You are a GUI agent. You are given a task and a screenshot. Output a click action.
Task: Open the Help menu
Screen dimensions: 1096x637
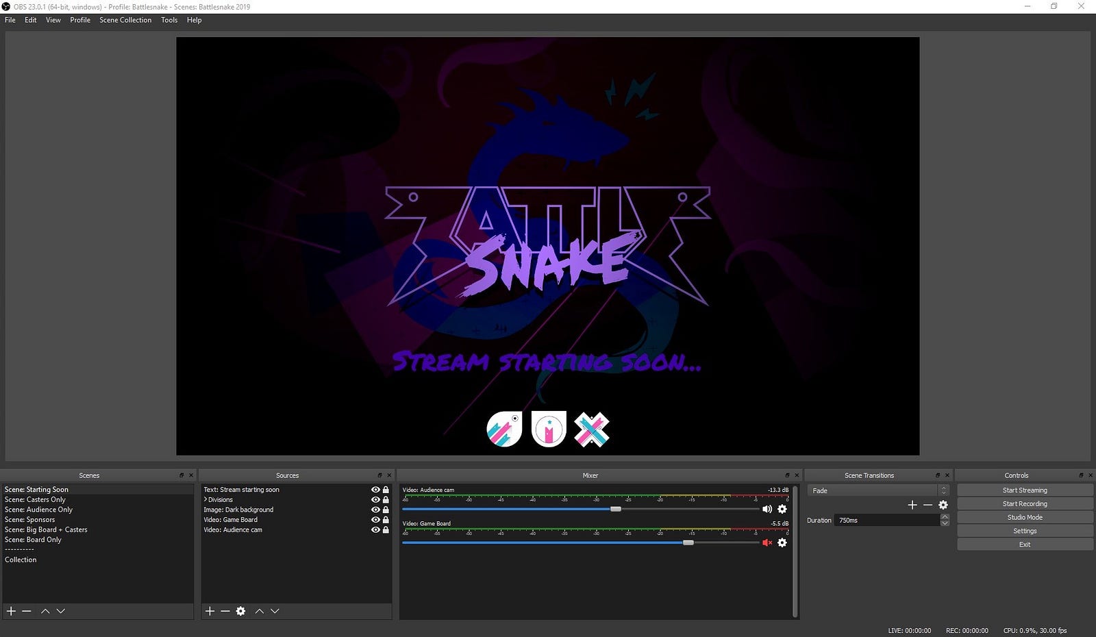click(x=195, y=20)
